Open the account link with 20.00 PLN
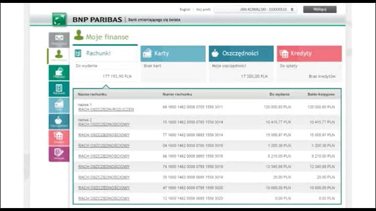376x211 pixels. tap(104, 177)
